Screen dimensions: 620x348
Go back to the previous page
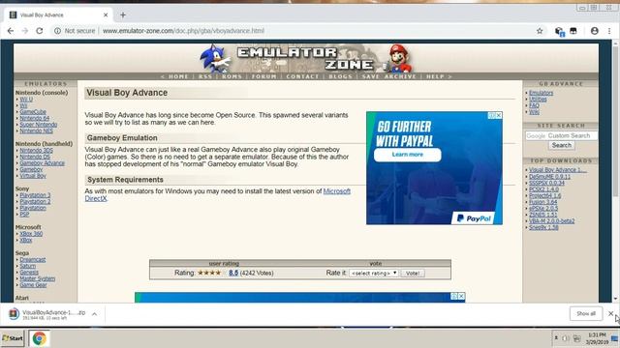point(11,31)
